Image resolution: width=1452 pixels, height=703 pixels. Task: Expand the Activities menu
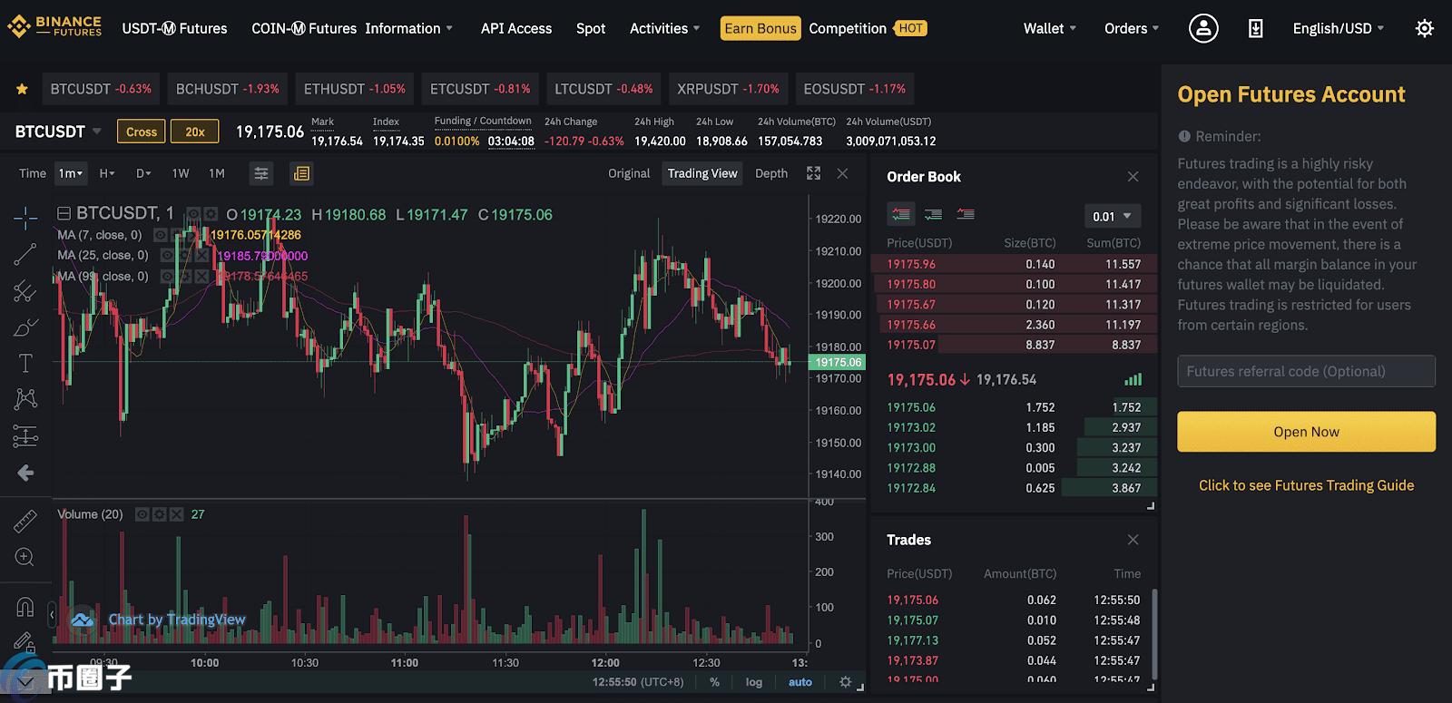(665, 28)
